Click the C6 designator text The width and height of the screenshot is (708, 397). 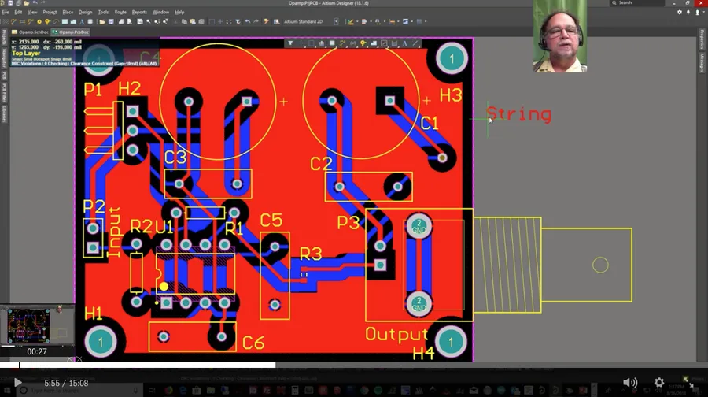pyautogui.click(x=253, y=343)
